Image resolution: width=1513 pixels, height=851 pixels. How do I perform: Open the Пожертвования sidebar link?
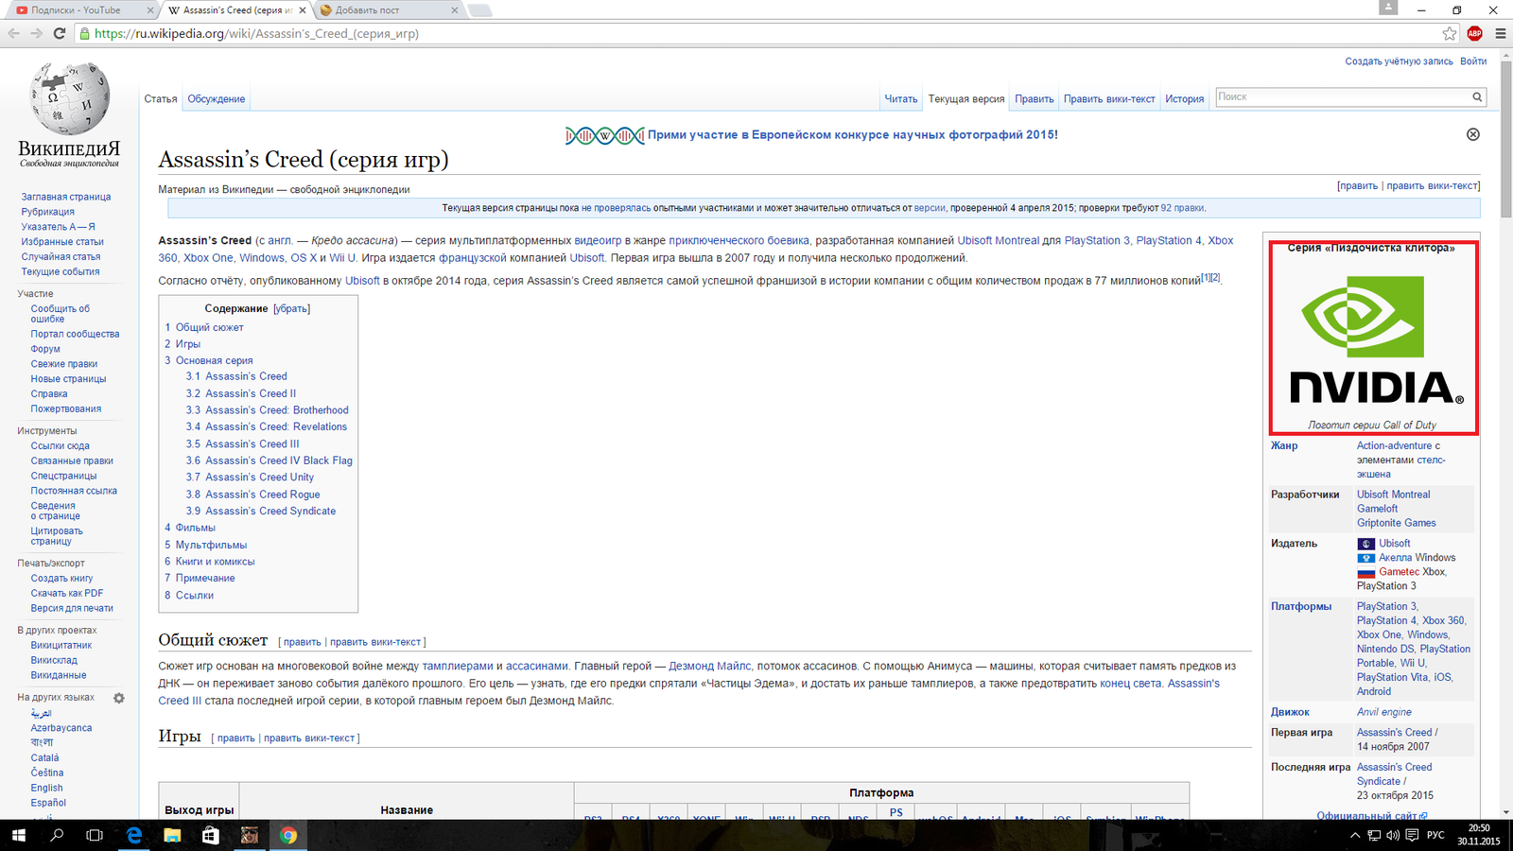click(x=65, y=409)
